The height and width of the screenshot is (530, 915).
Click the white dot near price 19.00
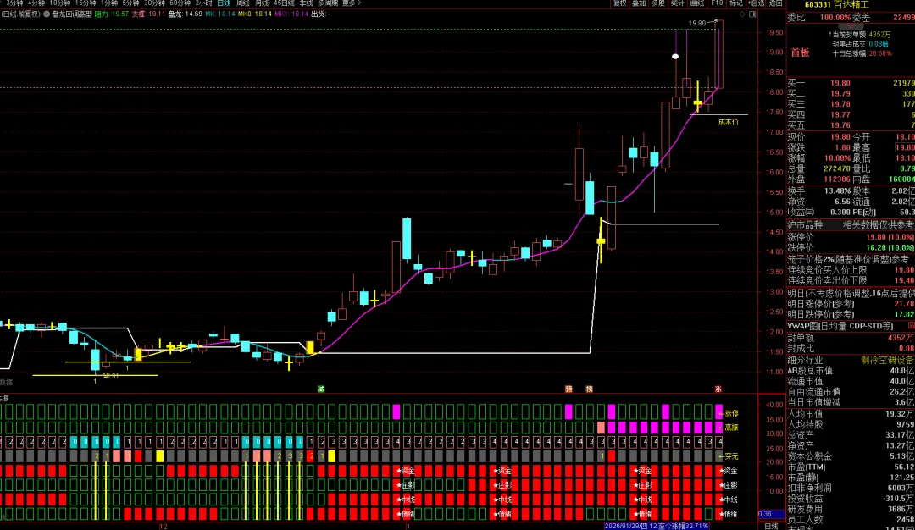click(x=675, y=57)
